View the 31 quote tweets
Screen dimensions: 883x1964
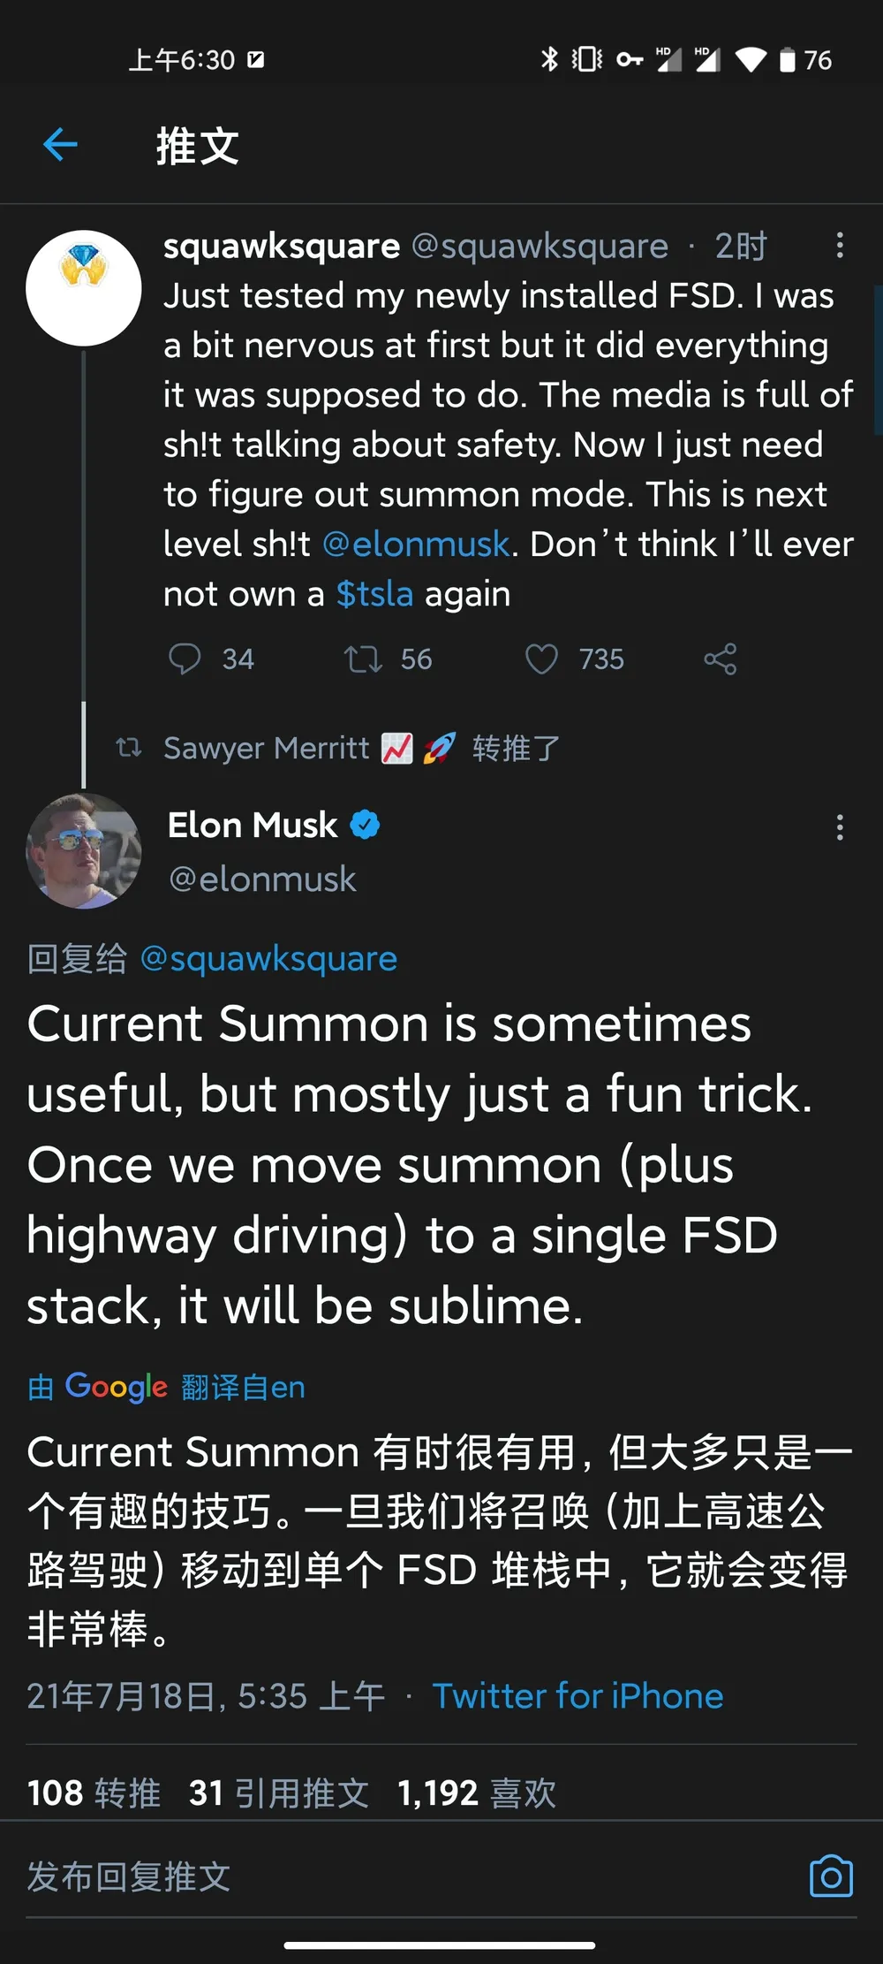[x=278, y=1793]
